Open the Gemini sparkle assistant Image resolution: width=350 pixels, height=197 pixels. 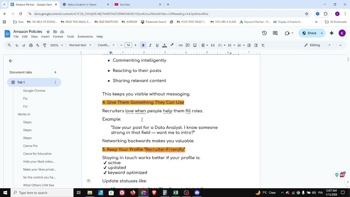(x=332, y=33)
